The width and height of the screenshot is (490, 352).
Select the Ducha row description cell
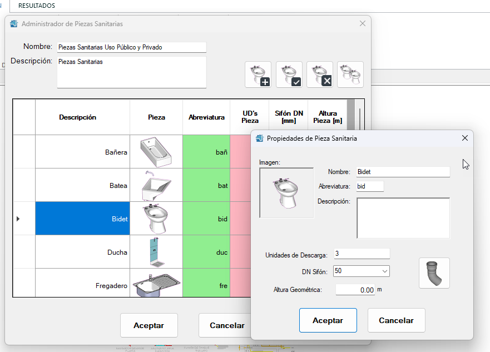[82, 252]
